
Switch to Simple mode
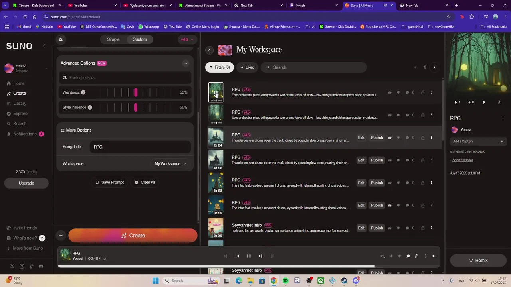coord(113,39)
